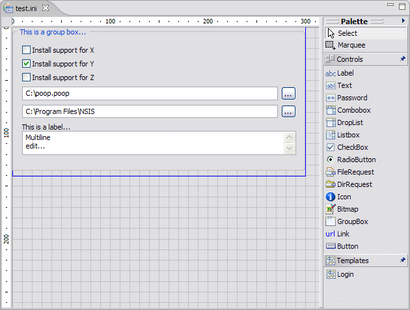Viewport: 410px width, 310px height.
Task: Close the test.ini tab
Action: [x=46, y=8]
